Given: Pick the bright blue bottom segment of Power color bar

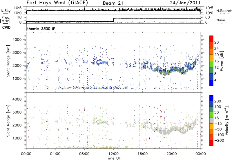Looking at the screenshot, I should point(211,83).
